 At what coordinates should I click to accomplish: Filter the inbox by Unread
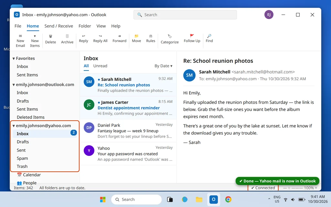tap(100, 66)
